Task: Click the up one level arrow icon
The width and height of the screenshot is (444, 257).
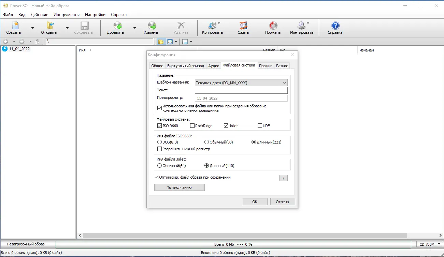Action: 37,42
